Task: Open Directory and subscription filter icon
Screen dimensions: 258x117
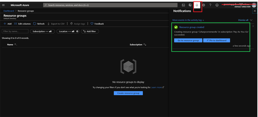Action: tap(190, 5)
